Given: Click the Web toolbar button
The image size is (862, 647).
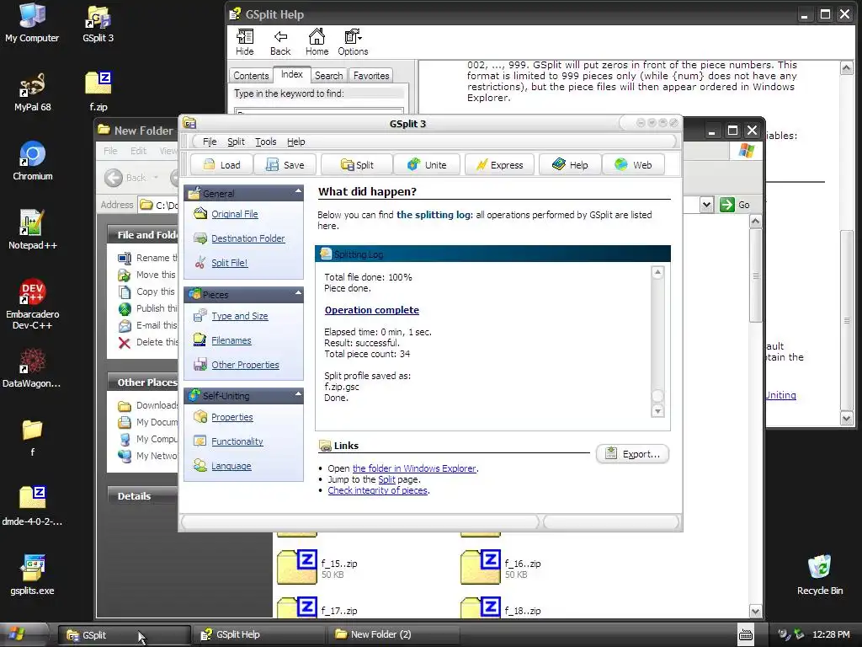Looking at the screenshot, I should tap(633, 165).
